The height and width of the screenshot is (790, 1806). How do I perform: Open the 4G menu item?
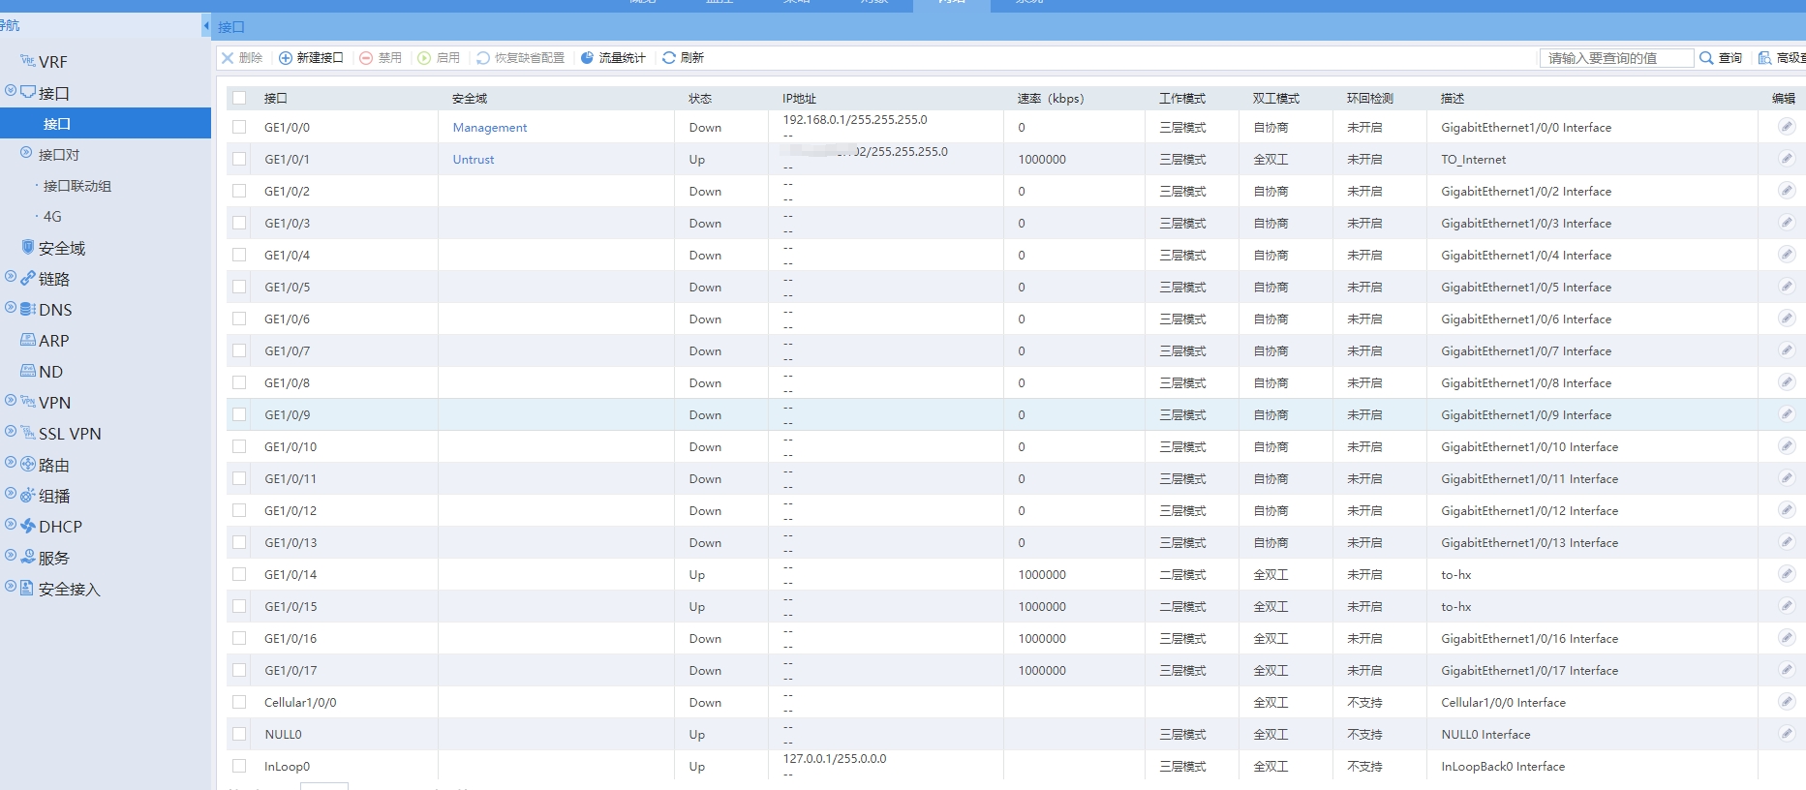pyautogui.click(x=52, y=217)
